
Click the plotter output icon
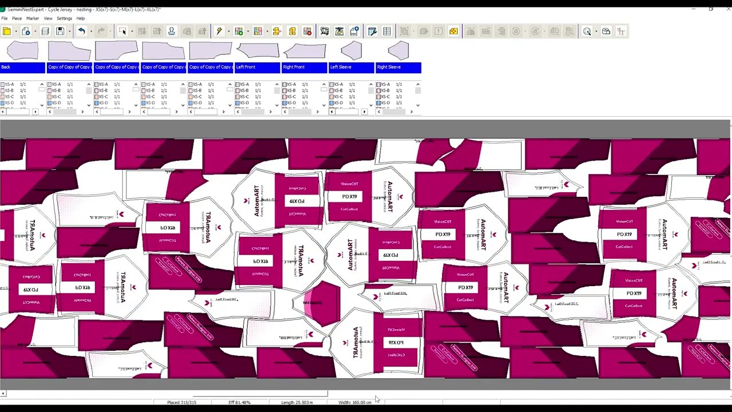click(324, 31)
